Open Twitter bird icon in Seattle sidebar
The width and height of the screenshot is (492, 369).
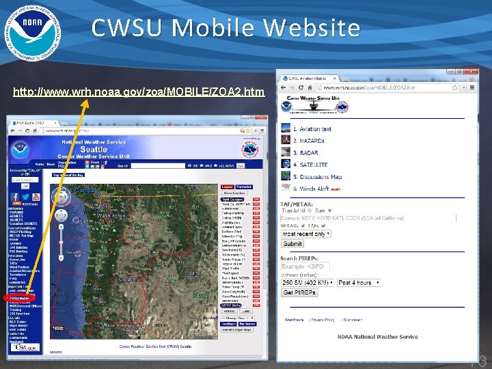25,197
